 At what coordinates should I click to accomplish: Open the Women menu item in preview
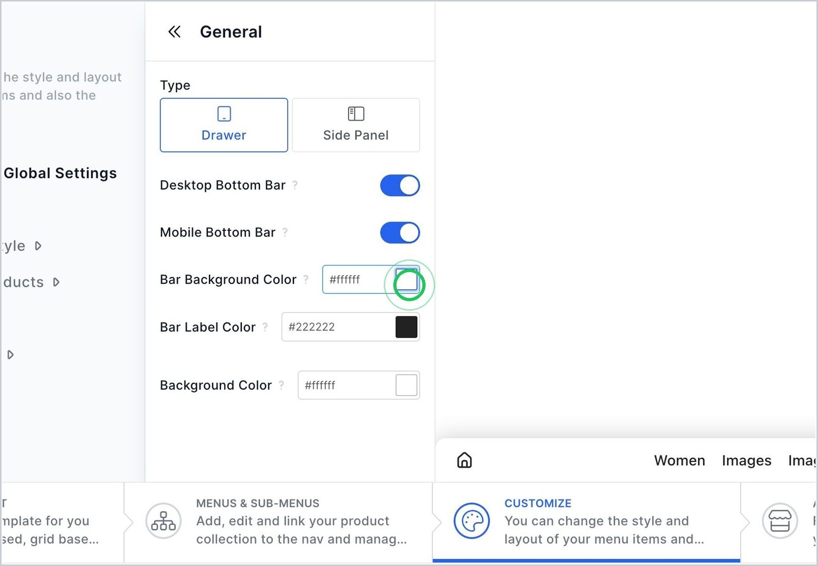679,461
